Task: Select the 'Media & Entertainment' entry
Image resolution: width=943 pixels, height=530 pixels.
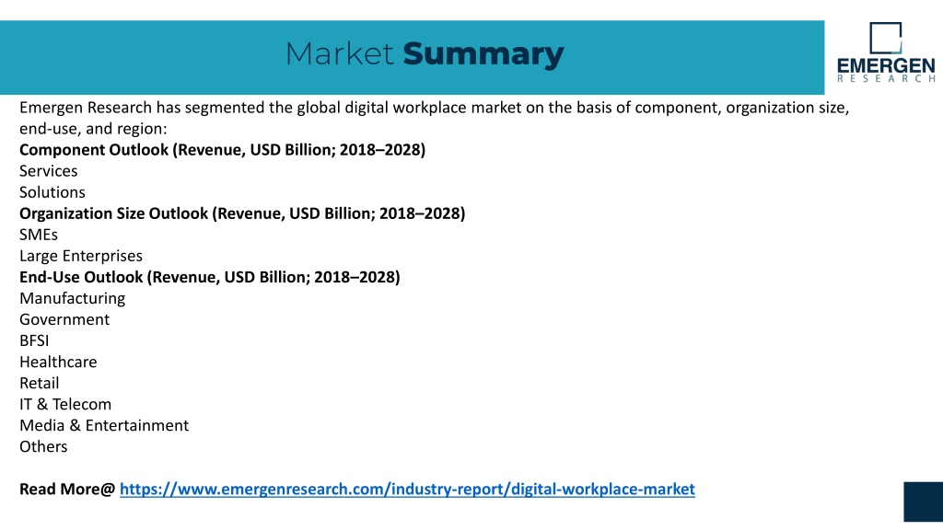Action: 104,425
